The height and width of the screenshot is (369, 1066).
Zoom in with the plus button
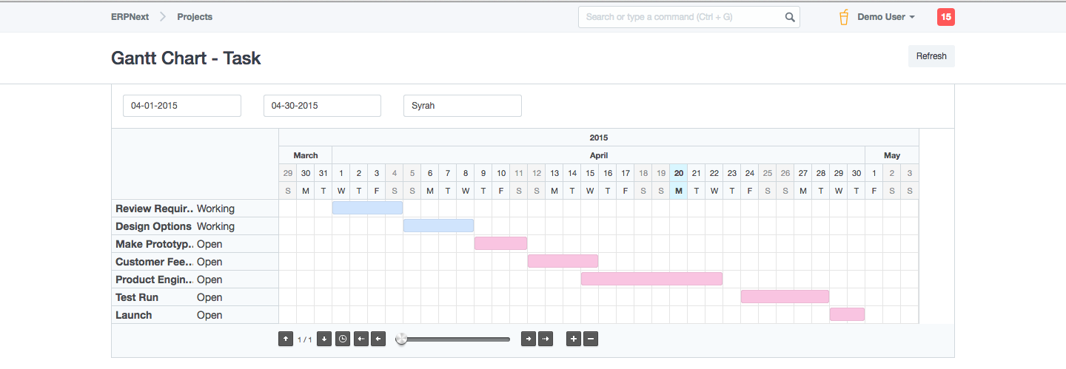[x=574, y=339]
